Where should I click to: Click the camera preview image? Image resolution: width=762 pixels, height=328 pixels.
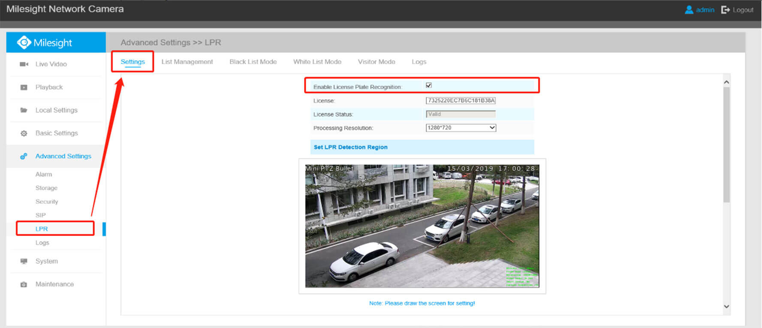tap(422, 226)
